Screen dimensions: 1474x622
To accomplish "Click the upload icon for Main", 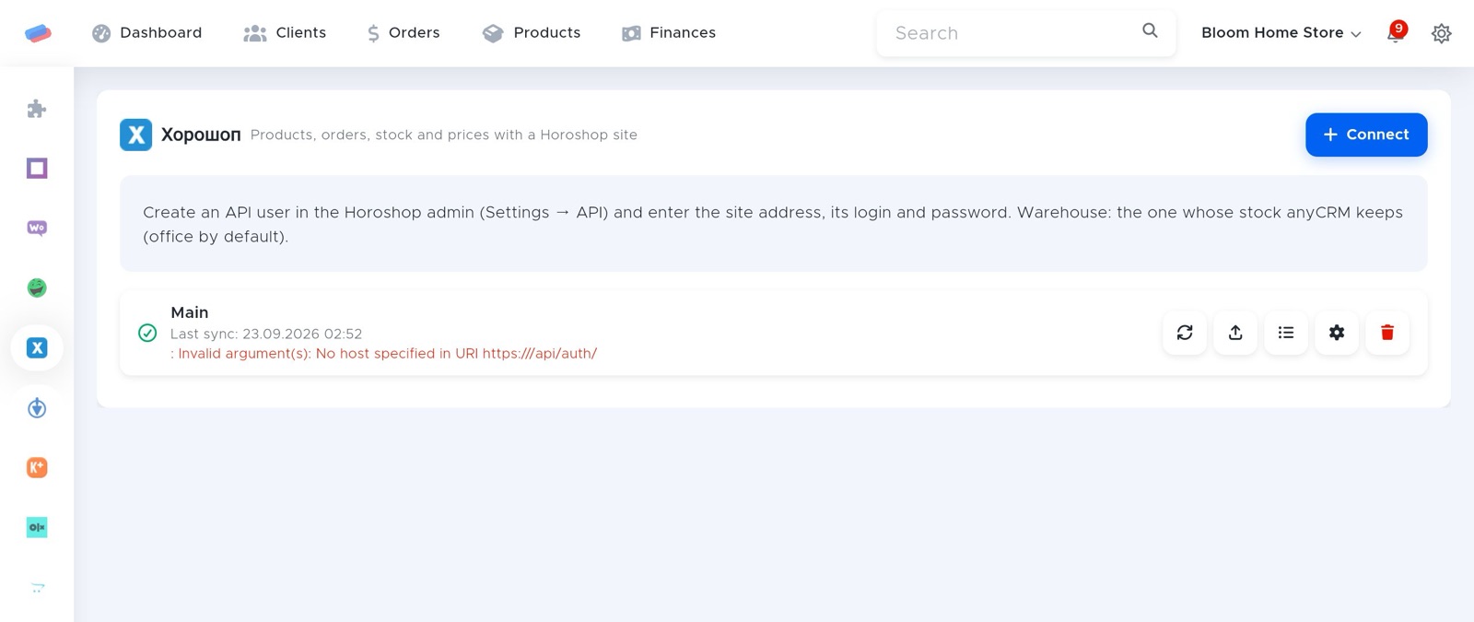I will pyautogui.click(x=1235, y=333).
